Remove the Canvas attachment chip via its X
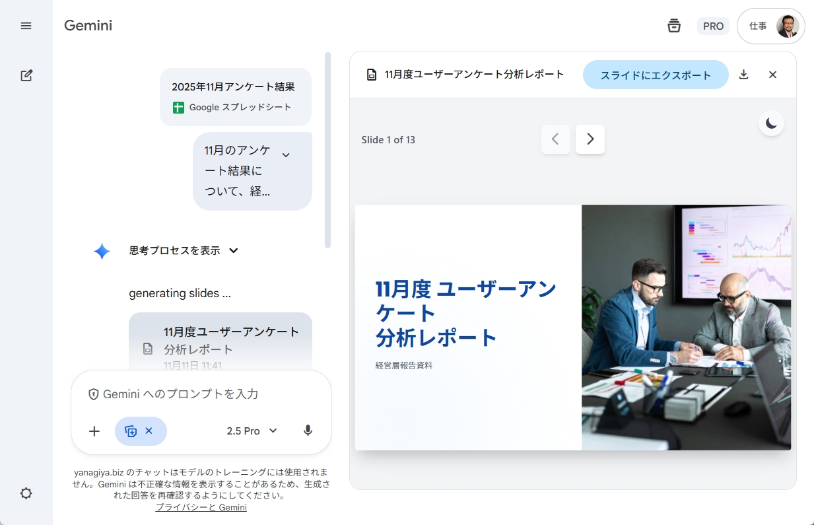The width and height of the screenshot is (814, 525). click(149, 431)
